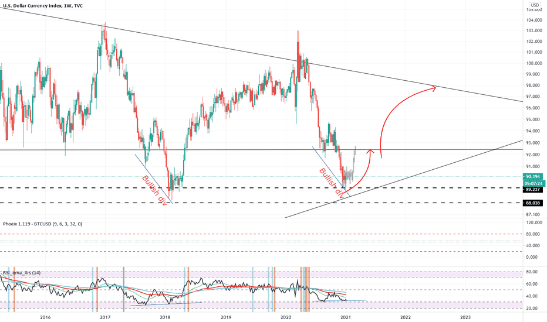Click the right 'Bullish div' annotation near 2021
Screen dimensions: 547x322
pyautogui.click(x=332, y=183)
